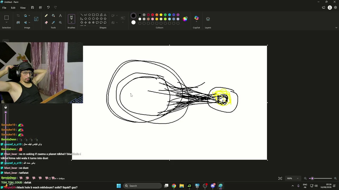Screen dimensions: 339x190
Task: Click the account profile icon
Action: [330, 8]
